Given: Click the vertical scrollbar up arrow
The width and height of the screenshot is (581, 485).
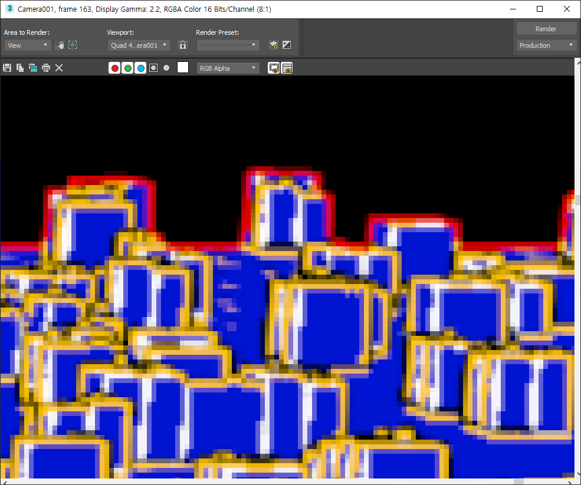Looking at the screenshot, I should (577, 62).
